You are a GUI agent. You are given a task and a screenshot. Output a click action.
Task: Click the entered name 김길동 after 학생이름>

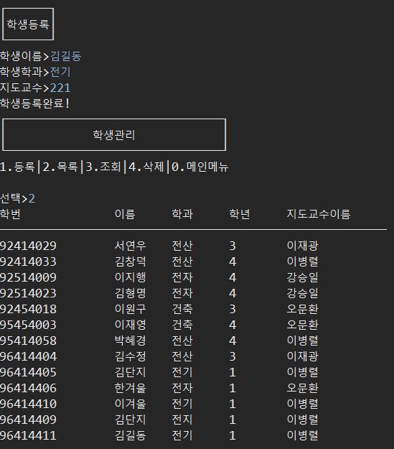(66, 56)
